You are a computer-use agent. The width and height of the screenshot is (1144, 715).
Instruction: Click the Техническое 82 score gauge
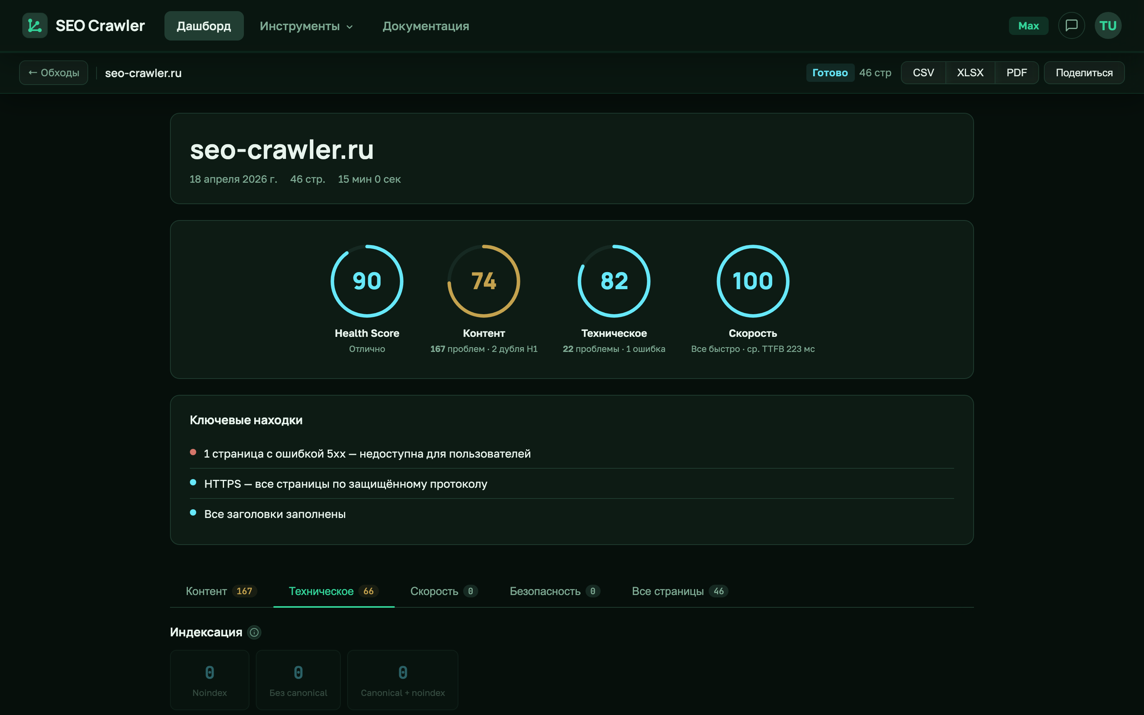click(x=614, y=281)
